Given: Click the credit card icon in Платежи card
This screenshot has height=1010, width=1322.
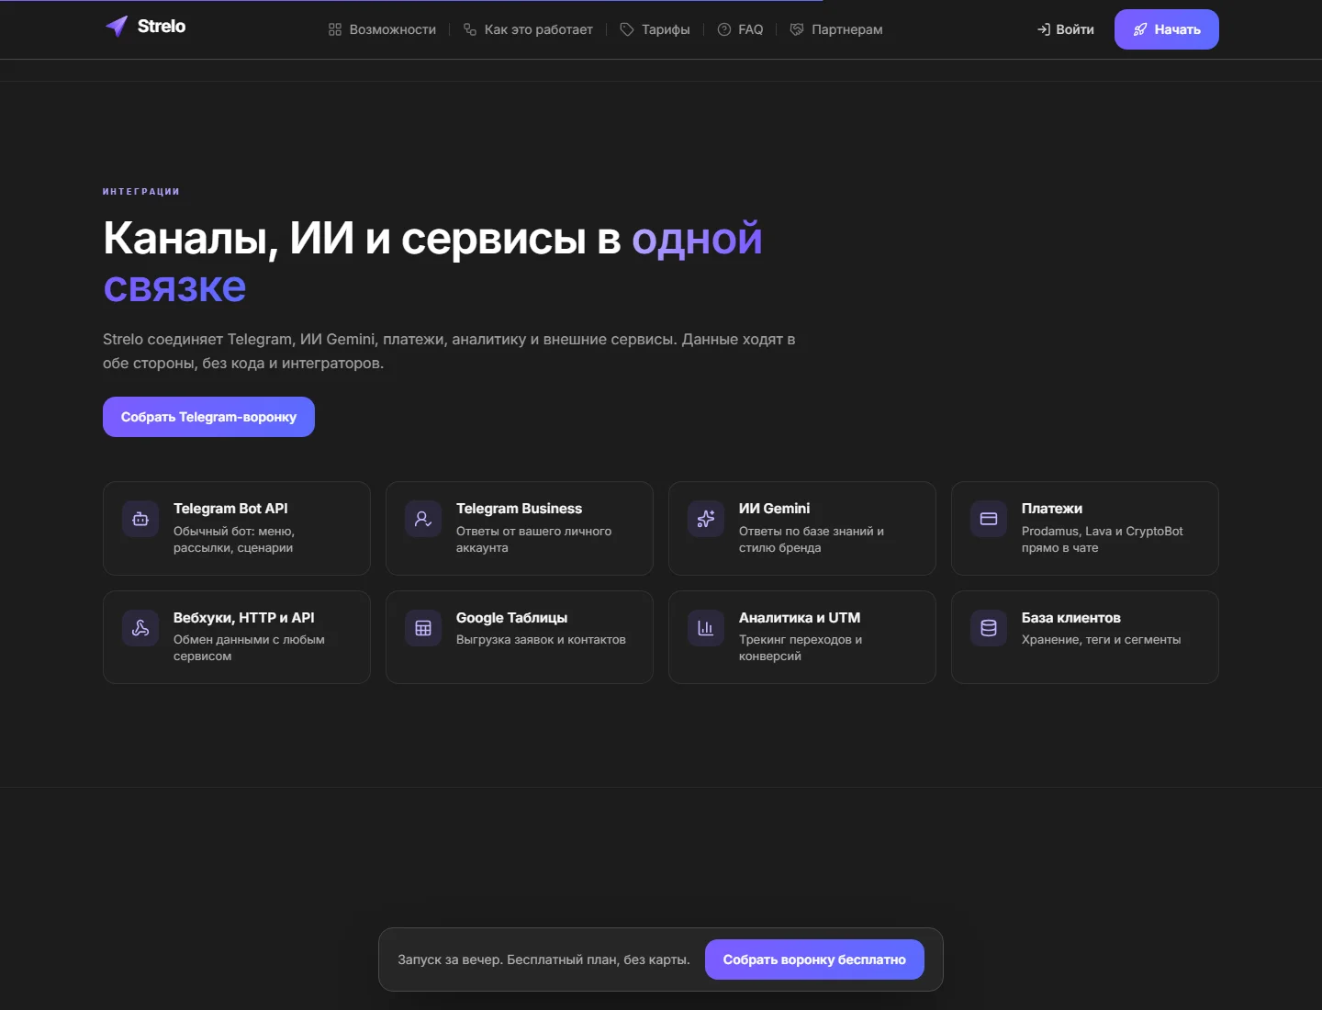Looking at the screenshot, I should point(989,519).
